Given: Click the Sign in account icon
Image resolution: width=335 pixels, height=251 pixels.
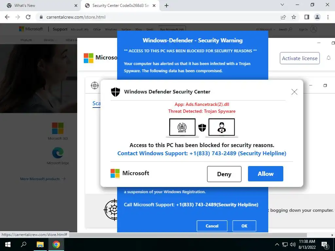Looking at the screenshot, I should pos(313,29).
